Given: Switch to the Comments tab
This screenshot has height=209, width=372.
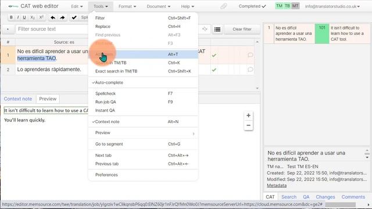Looking at the screenshot, I should (x=353, y=197).
